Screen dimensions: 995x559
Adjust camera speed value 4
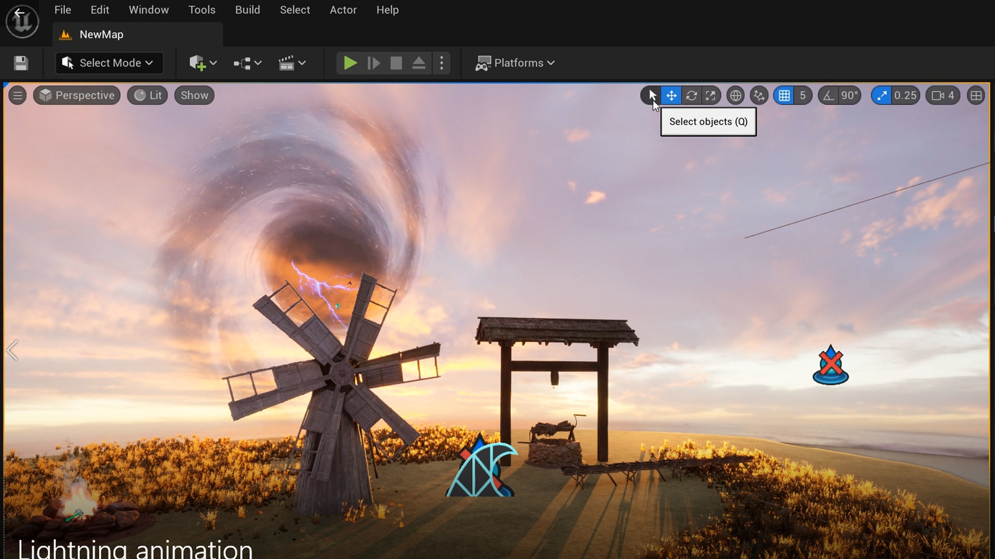(943, 96)
